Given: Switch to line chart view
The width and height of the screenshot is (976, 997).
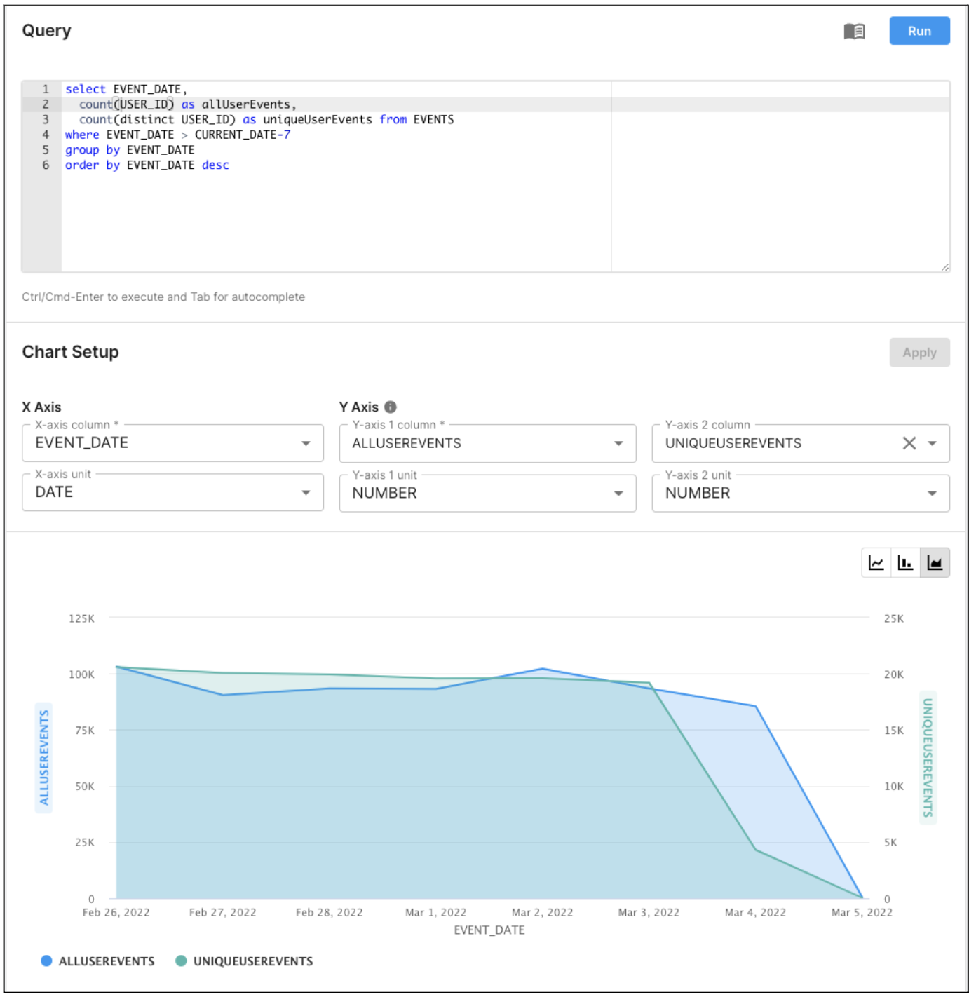Looking at the screenshot, I should click(876, 563).
